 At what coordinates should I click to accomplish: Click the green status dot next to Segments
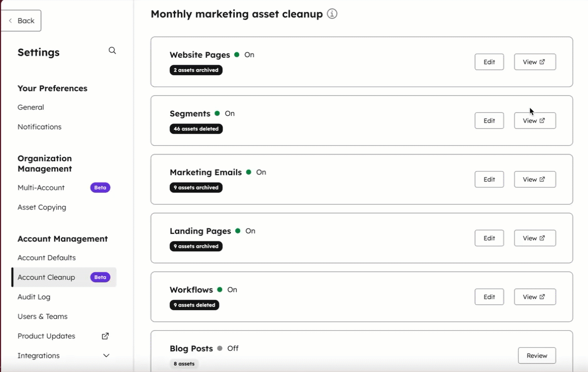pos(218,113)
